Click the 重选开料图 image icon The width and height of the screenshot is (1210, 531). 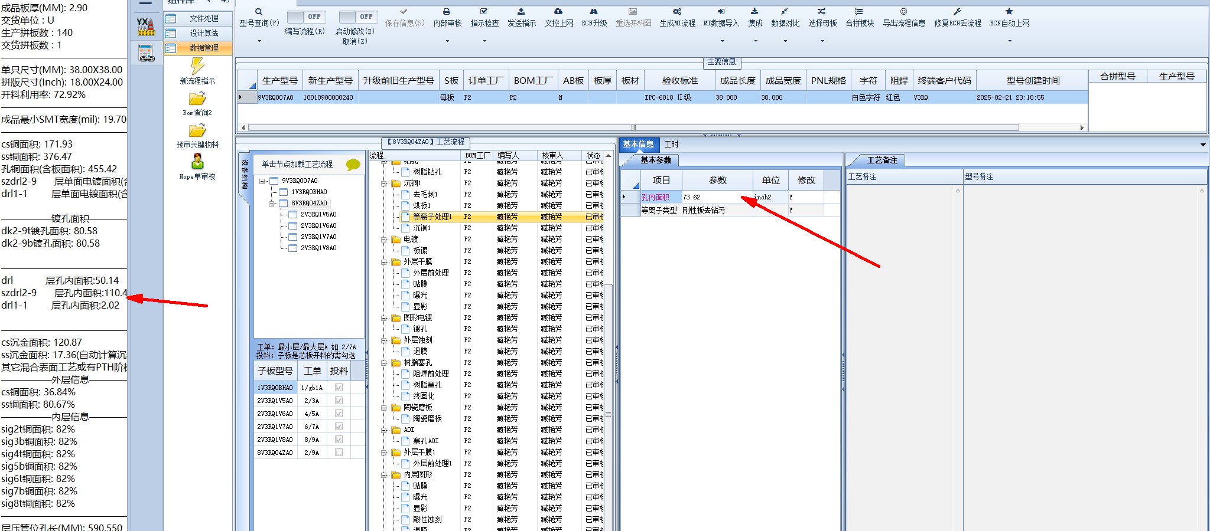(x=633, y=12)
